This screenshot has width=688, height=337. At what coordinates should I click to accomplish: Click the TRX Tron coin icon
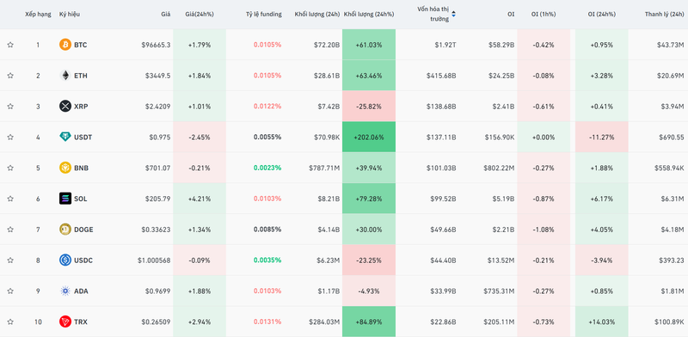pos(65,322)
